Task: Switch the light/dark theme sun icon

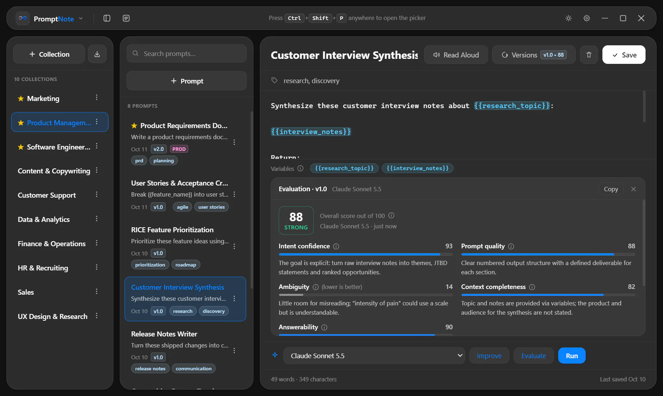Action: pos(569,18)
